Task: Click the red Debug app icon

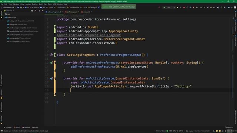Action: (184, 7)
